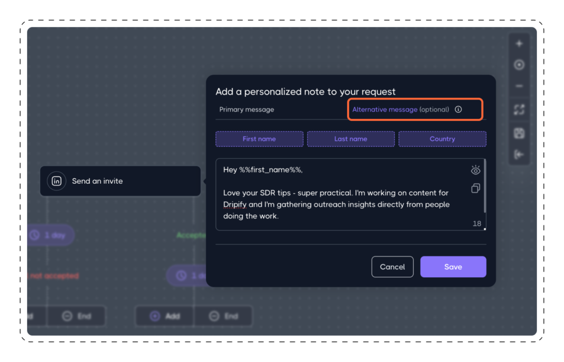Zoom out using the minus icon
Screen dimensions: 564x362
518,86
